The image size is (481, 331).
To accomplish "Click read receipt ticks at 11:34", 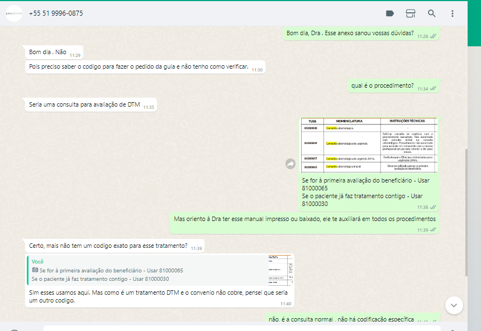I will (433, 89).
